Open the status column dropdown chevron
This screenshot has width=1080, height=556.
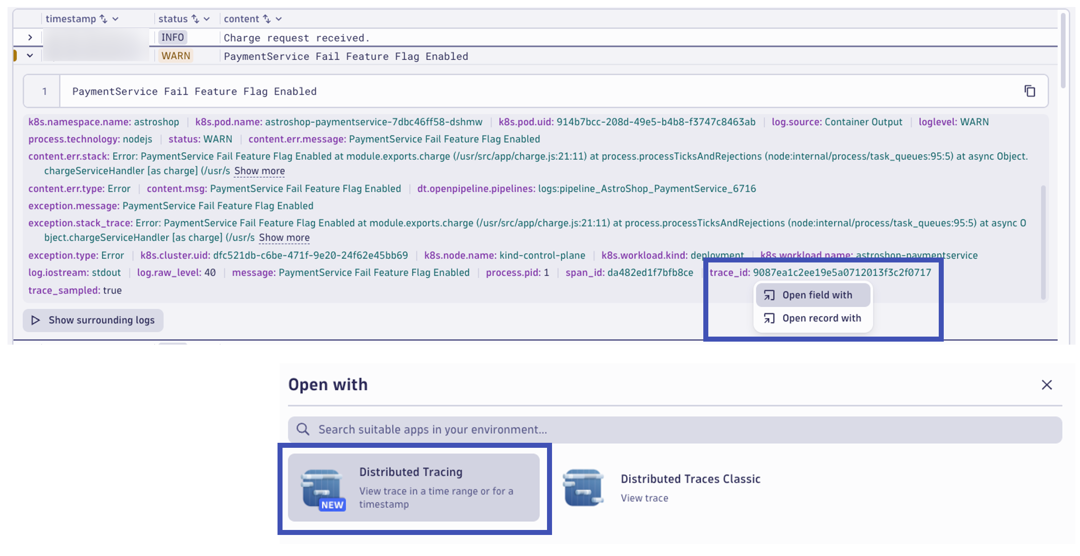click(206, 19)
